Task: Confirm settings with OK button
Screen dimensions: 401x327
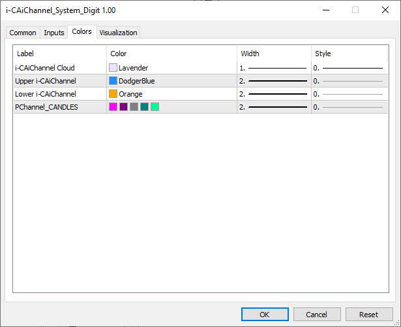Action: pyautogui.click(x=265, y=314)
